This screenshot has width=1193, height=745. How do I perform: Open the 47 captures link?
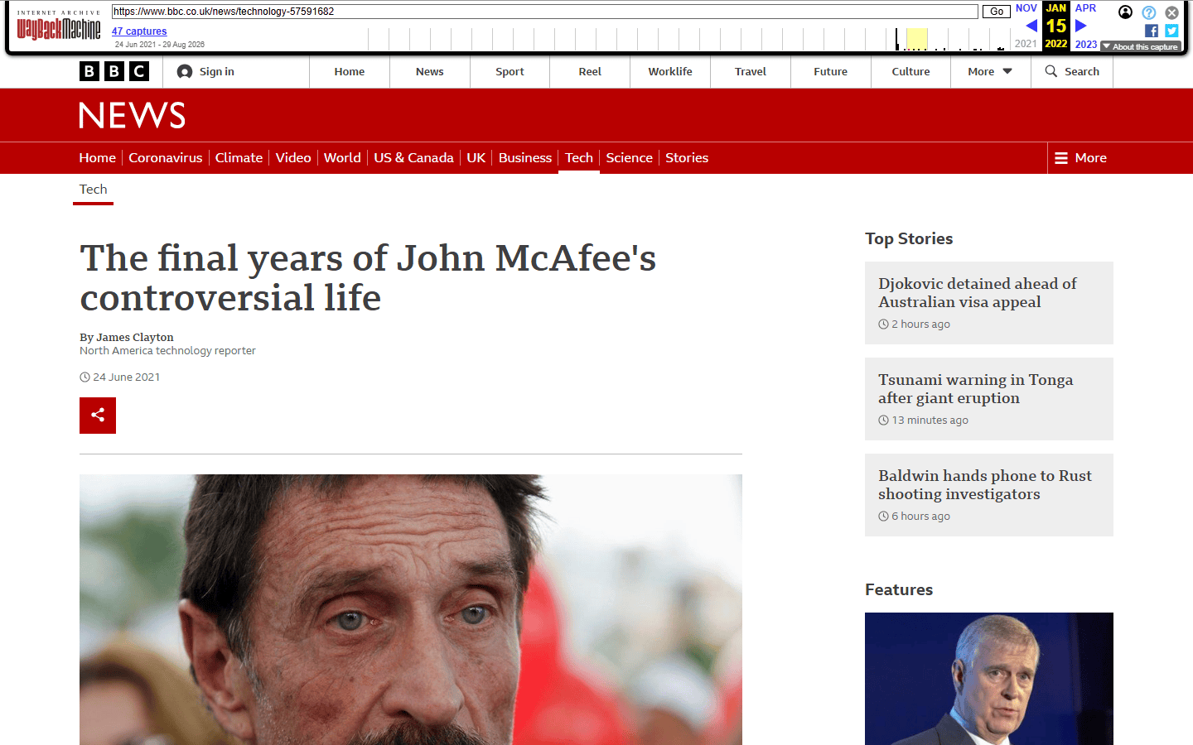[139, 31]
